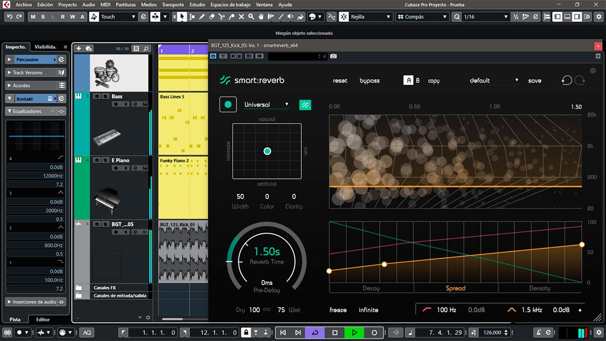Image resolution: width=606 pixels, height=341 pixels.
Task: Select the hand Comp tool
Action: point(261,17)
